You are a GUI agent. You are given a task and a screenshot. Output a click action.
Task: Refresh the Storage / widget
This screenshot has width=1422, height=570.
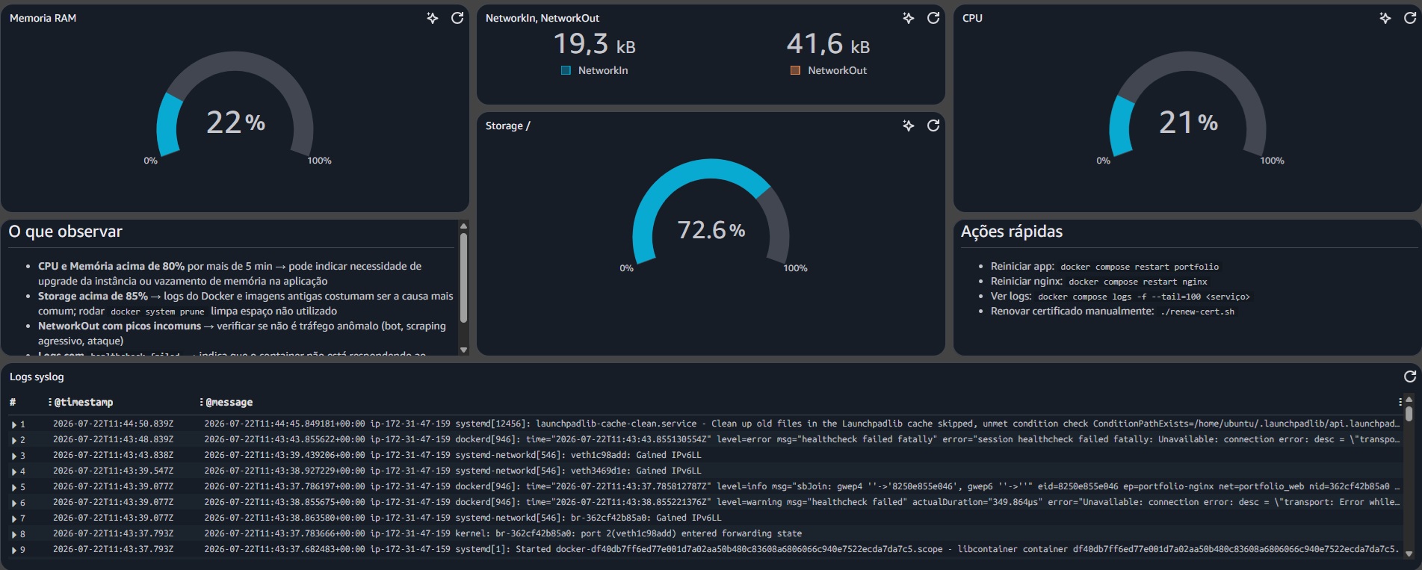click(933, 126)
